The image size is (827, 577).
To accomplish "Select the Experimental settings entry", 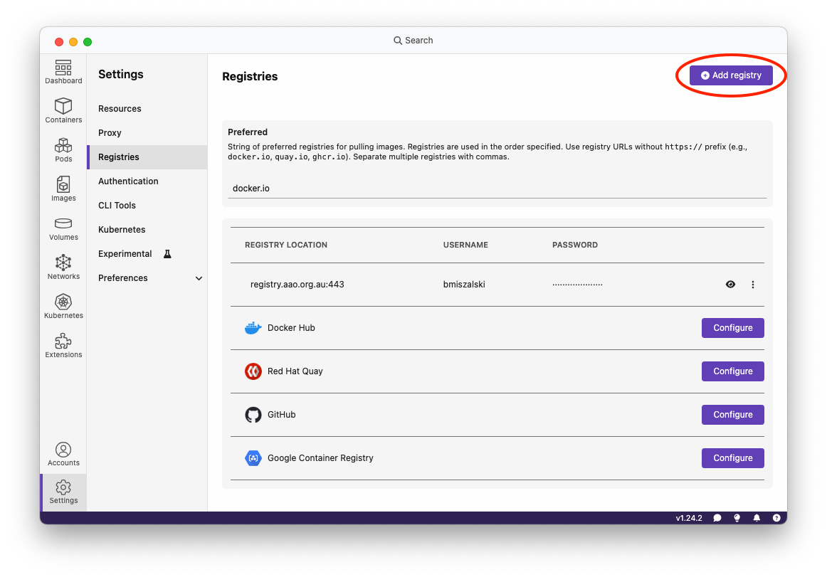I will point(125,254).
